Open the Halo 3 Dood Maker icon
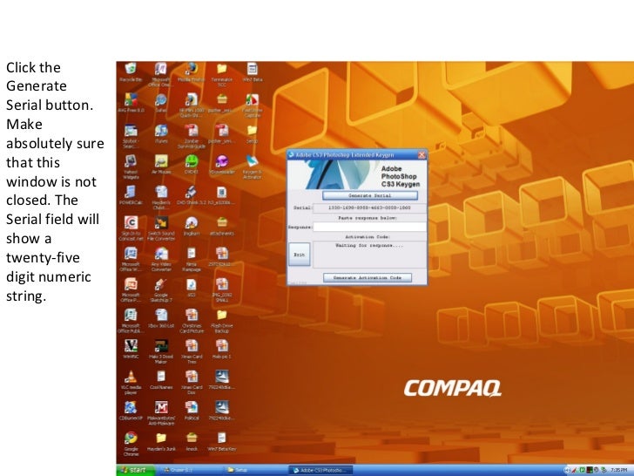 pyautogui.click(x=161, y=351)
